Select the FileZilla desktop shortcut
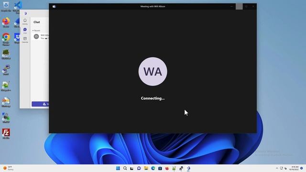 click(x=6, y=134)
